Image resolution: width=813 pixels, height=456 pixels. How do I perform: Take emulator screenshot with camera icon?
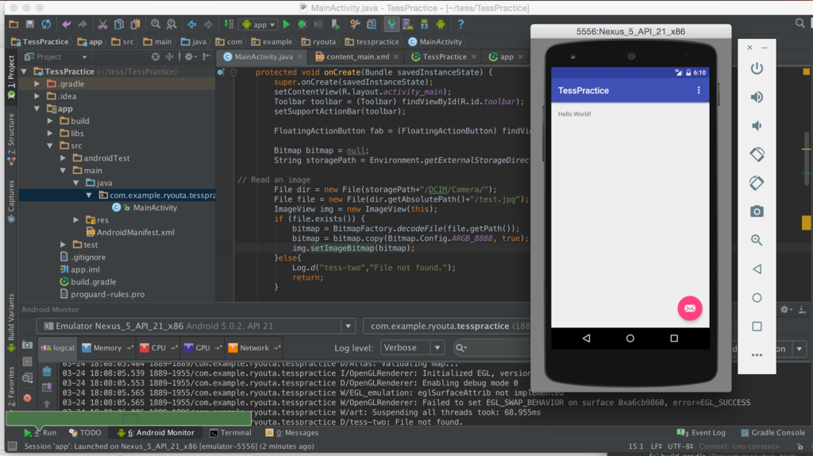757,211
